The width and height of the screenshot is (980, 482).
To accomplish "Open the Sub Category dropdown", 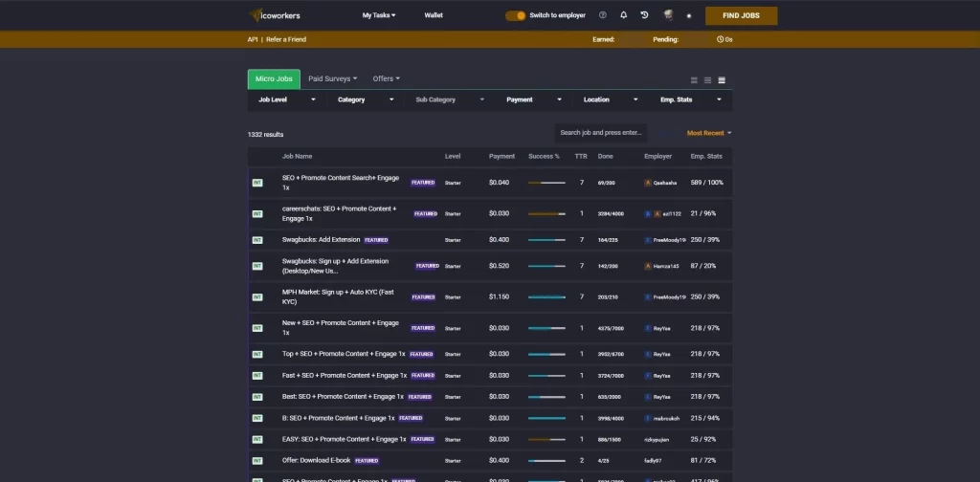I will click(450, 99).
